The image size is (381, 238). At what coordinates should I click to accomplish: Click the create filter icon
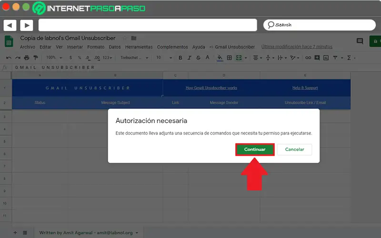pyautogui.click(x=335, y=58)
